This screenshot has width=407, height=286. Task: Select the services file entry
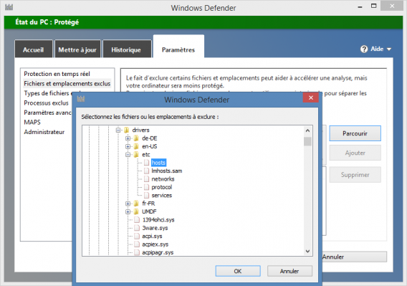pyautogui.click(x=162, y=195)
